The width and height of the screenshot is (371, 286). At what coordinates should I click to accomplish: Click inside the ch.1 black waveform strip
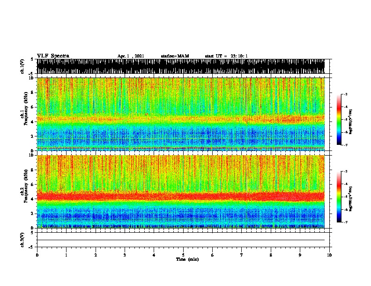pos(181,66)
